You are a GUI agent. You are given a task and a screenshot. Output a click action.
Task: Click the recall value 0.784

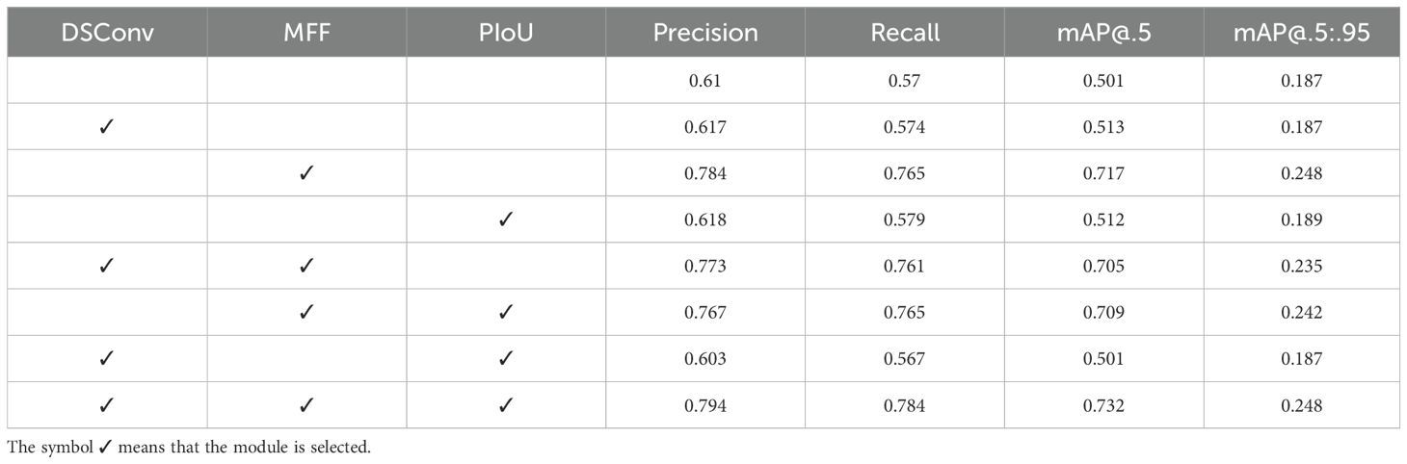pos(905,405)
